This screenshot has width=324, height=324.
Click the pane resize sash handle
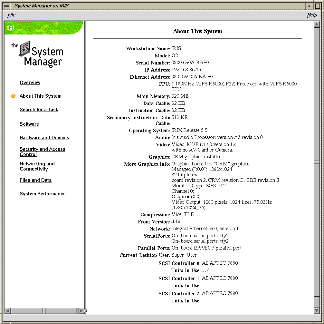pos(85,310)
